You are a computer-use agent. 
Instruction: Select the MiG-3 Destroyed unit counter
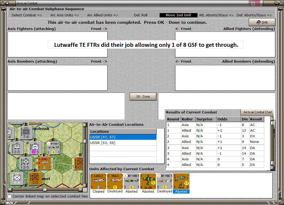115,181
